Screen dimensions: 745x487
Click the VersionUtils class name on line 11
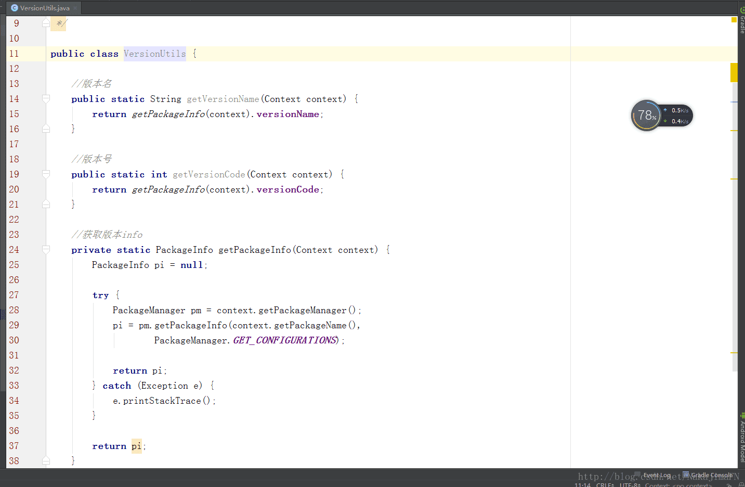pos(154,54)
